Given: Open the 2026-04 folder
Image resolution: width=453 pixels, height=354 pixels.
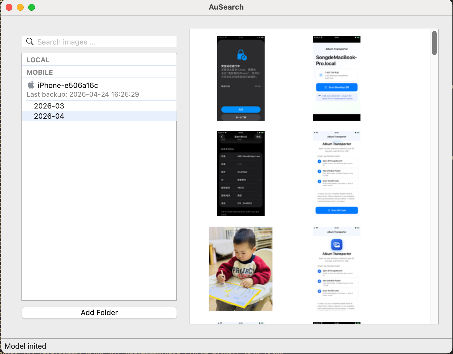Looking at the screenshot, I should click(x=99, y=116).
